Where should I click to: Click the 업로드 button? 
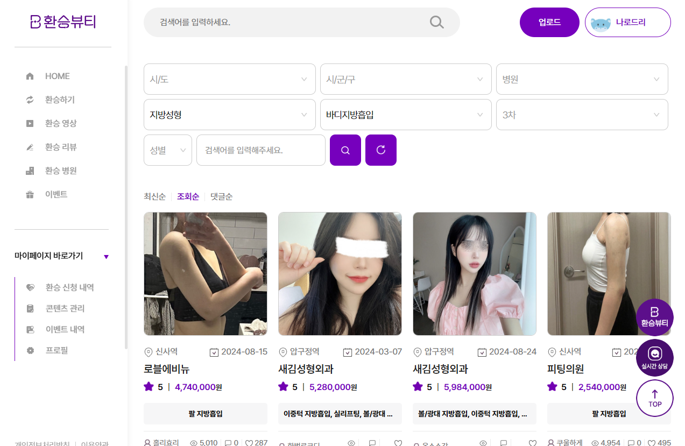click(549, 23)
